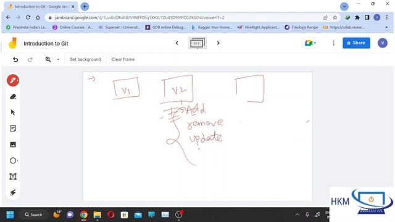This screenshot has height=222, width=395.
Task: Open Chrome three-dot menu
Action: click(387, 17)
